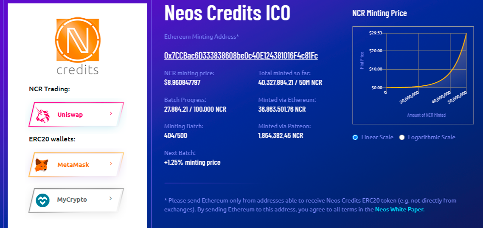Screen dimensions: 483x228
Task: Open the MyCrypto wallet button
Action: (76, 200)
